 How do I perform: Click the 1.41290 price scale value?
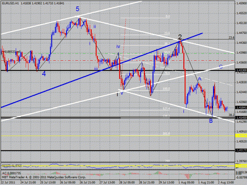pos(241,122)
